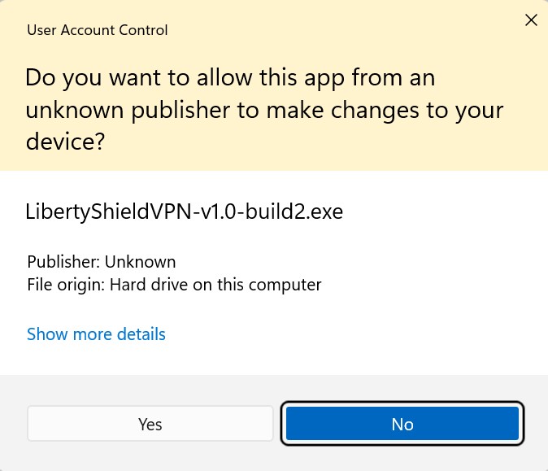Expand Show more details link

coord(96,334)
